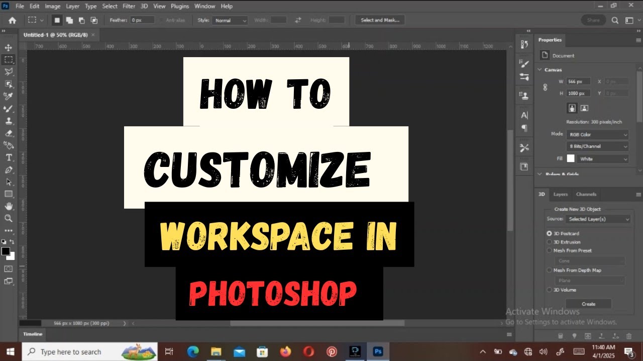
Task: Click the Select and Mask button
Action: coord(380,20)
